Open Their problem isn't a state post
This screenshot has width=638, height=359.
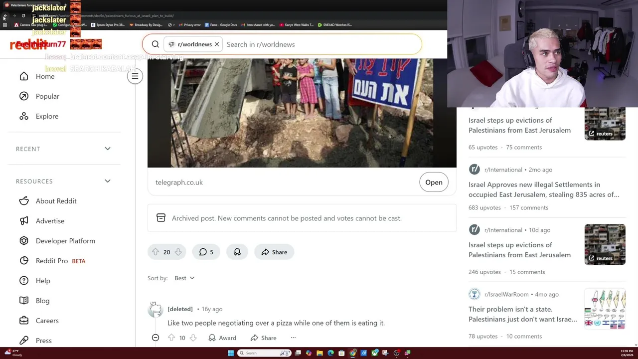tap(523, 314)
